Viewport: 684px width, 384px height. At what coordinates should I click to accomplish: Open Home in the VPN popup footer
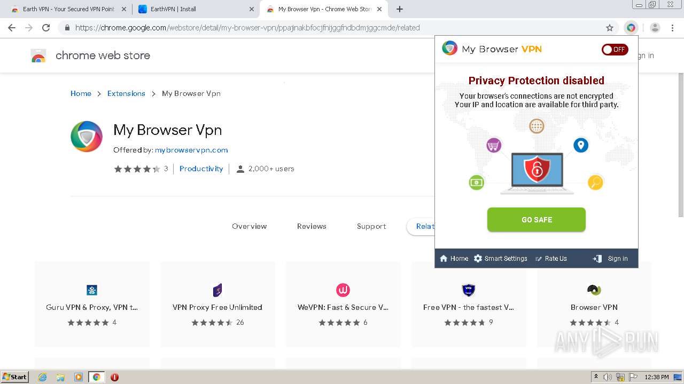pos(454,259)
